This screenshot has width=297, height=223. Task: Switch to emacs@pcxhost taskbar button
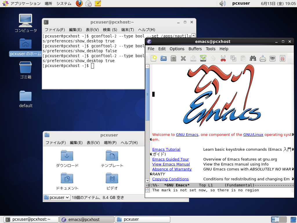pos(87,220)
